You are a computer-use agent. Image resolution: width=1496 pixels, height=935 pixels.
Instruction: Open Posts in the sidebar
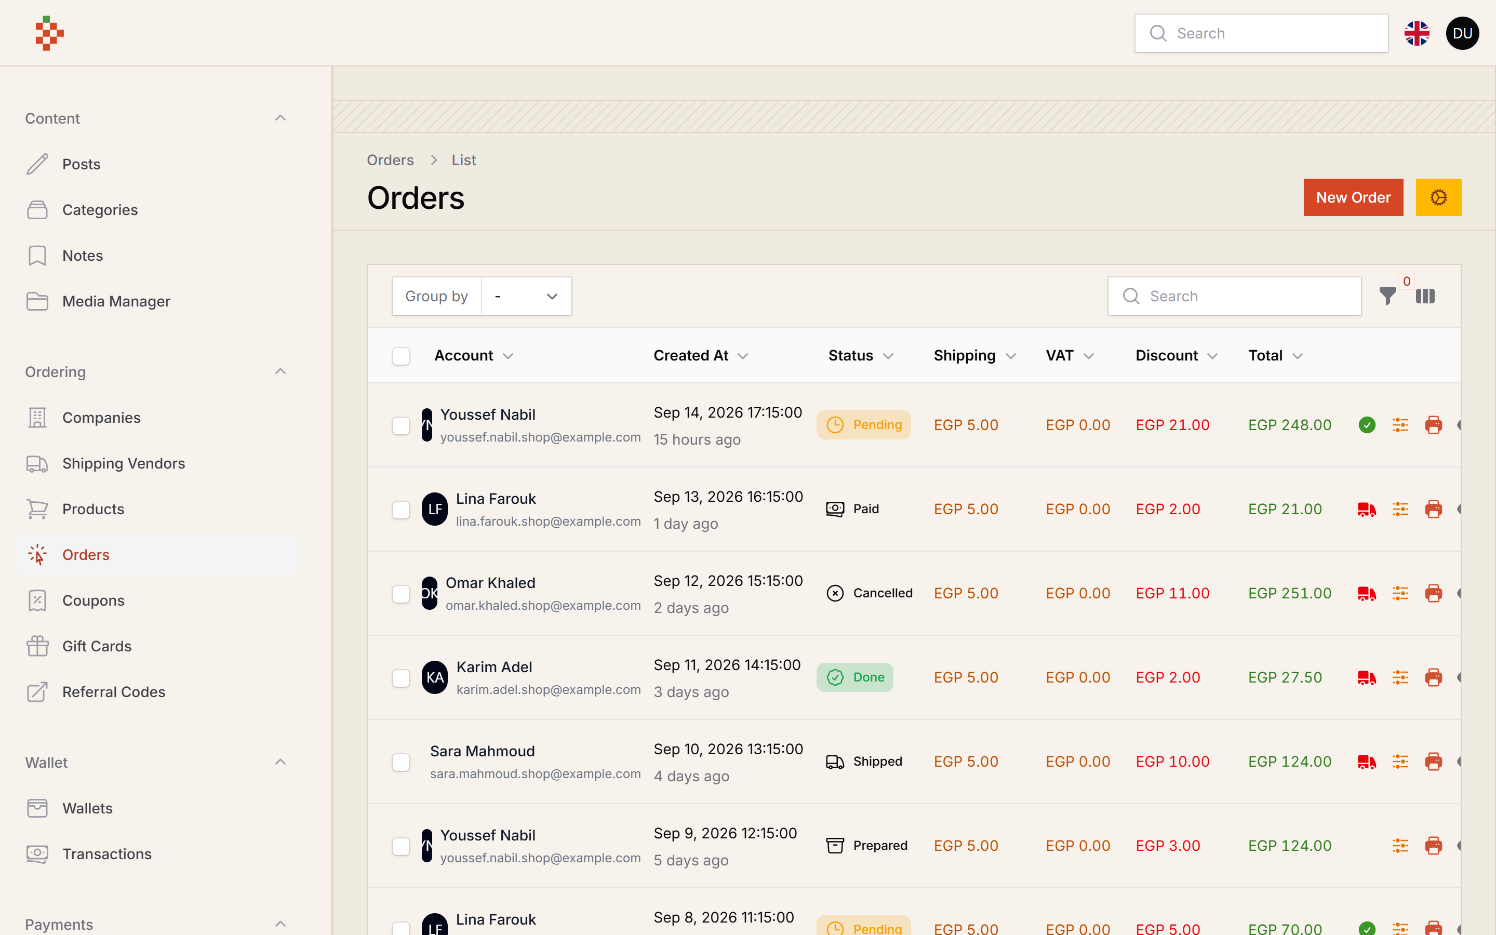(x=157, y=164)
